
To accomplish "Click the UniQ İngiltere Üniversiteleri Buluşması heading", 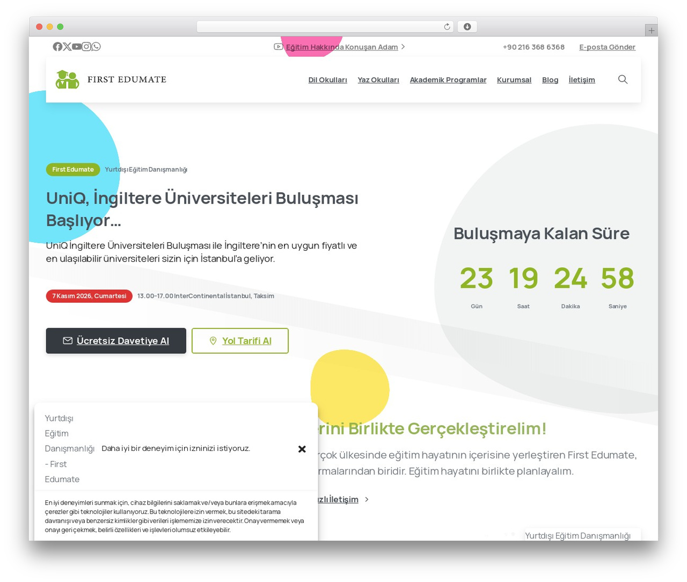I will (202, 209).
